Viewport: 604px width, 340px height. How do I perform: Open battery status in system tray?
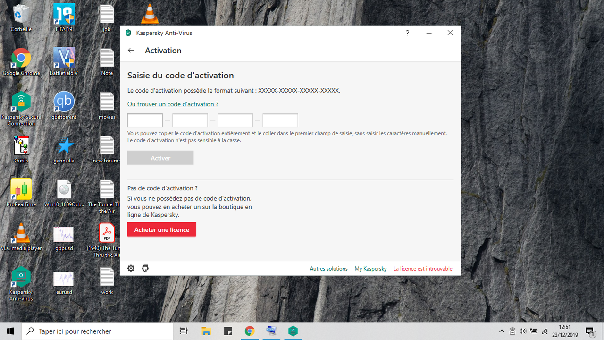click(534, 331)
